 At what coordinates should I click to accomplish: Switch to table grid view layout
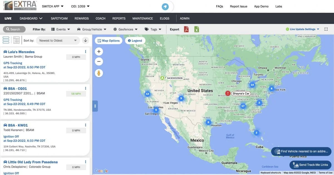[x=16, y=40]
